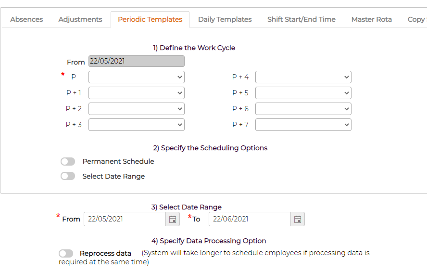Open the P + 6 dropdown

tap(303, 109)
